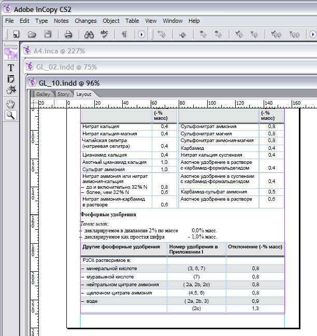Go to the previous change icon

[x=203, y=34]
